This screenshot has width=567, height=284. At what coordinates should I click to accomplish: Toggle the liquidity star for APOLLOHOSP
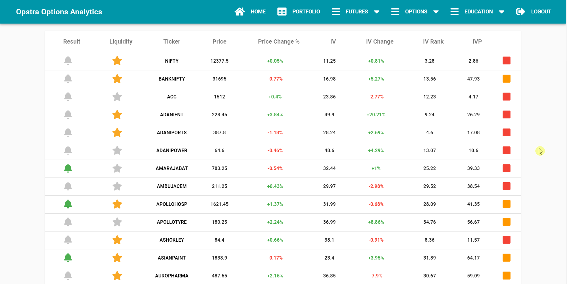pyautogui.click(x=117, y=204)
